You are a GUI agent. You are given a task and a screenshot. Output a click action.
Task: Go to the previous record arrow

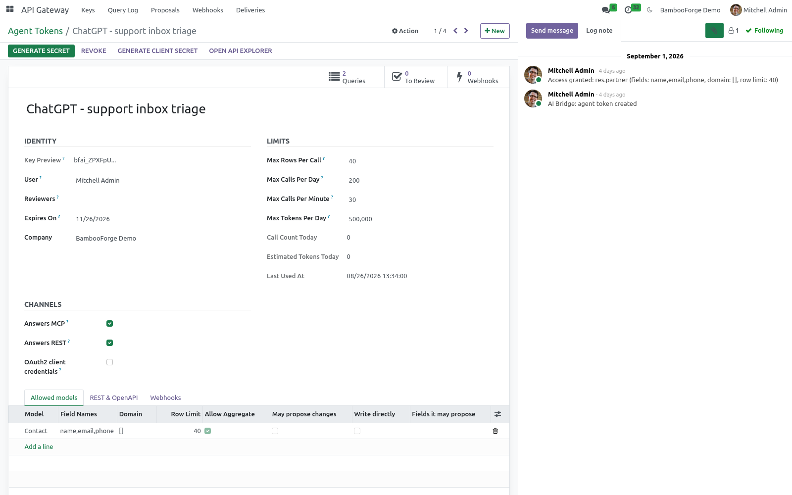point(455,31)
